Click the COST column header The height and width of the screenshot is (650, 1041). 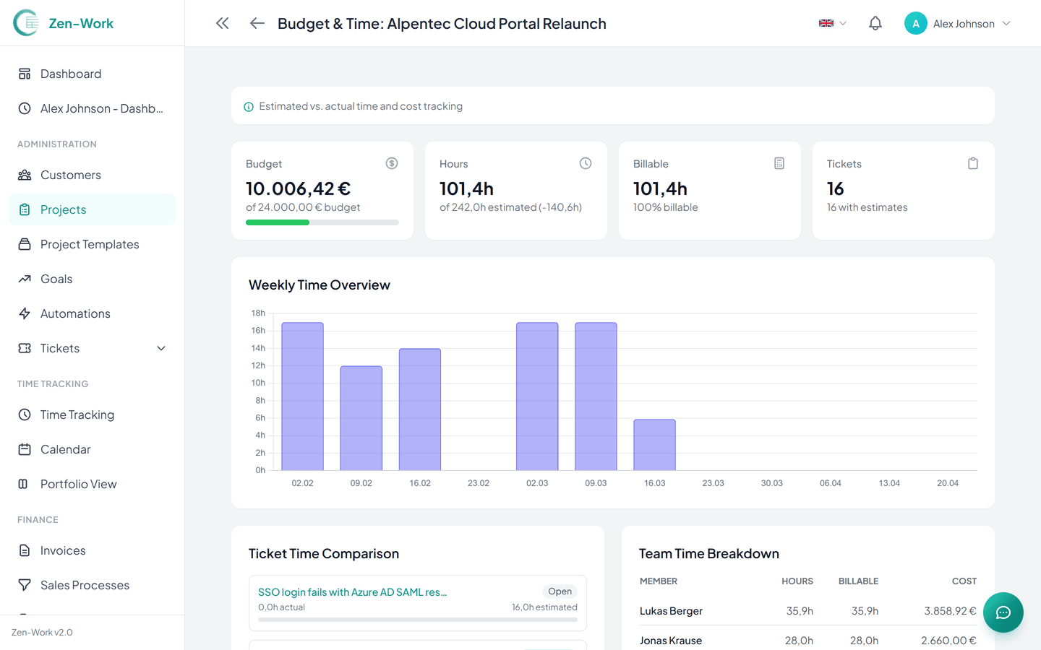click(964, 581)
